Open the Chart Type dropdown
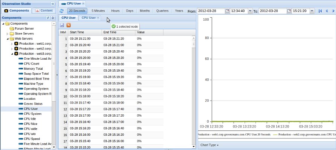 [210, 145]
